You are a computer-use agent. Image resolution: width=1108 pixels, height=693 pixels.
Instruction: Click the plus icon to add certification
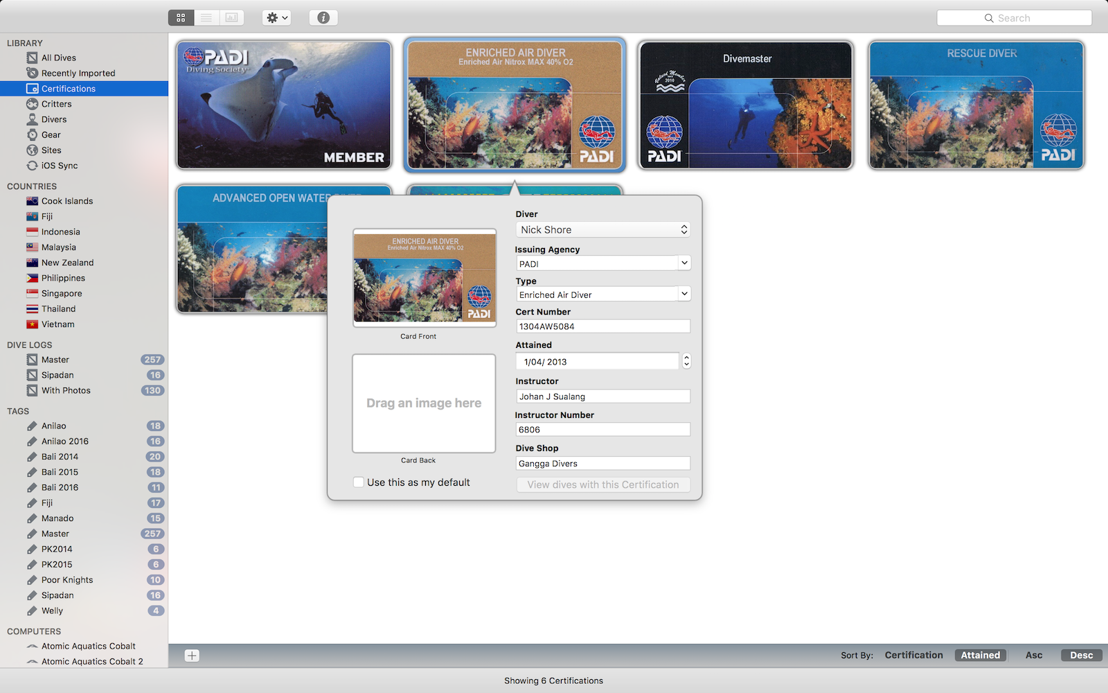(192, 656)
